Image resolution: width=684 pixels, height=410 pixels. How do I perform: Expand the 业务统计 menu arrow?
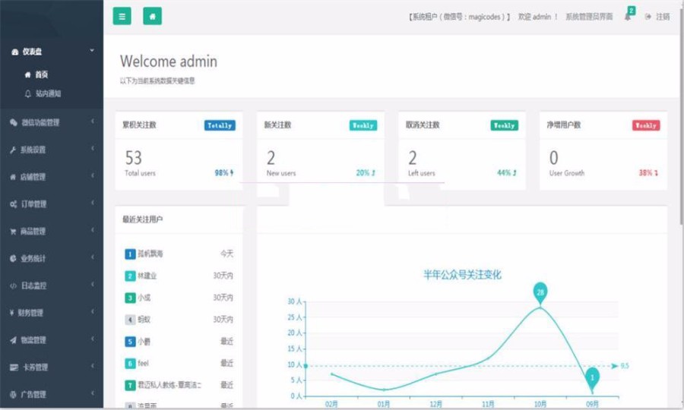(x=93, y=257)
